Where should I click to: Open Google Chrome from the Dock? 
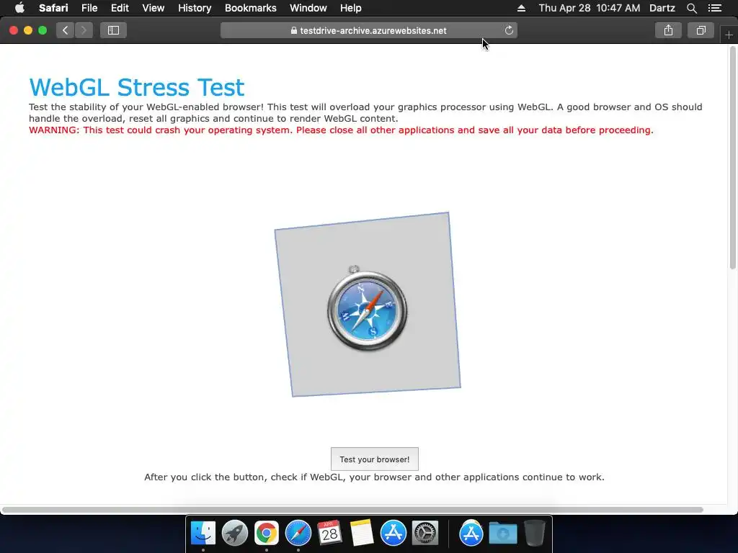pyautogui.click(x=267, y=533)
